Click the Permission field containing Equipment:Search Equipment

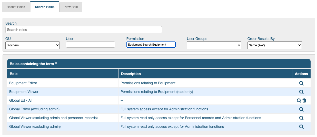coord(151,45)
